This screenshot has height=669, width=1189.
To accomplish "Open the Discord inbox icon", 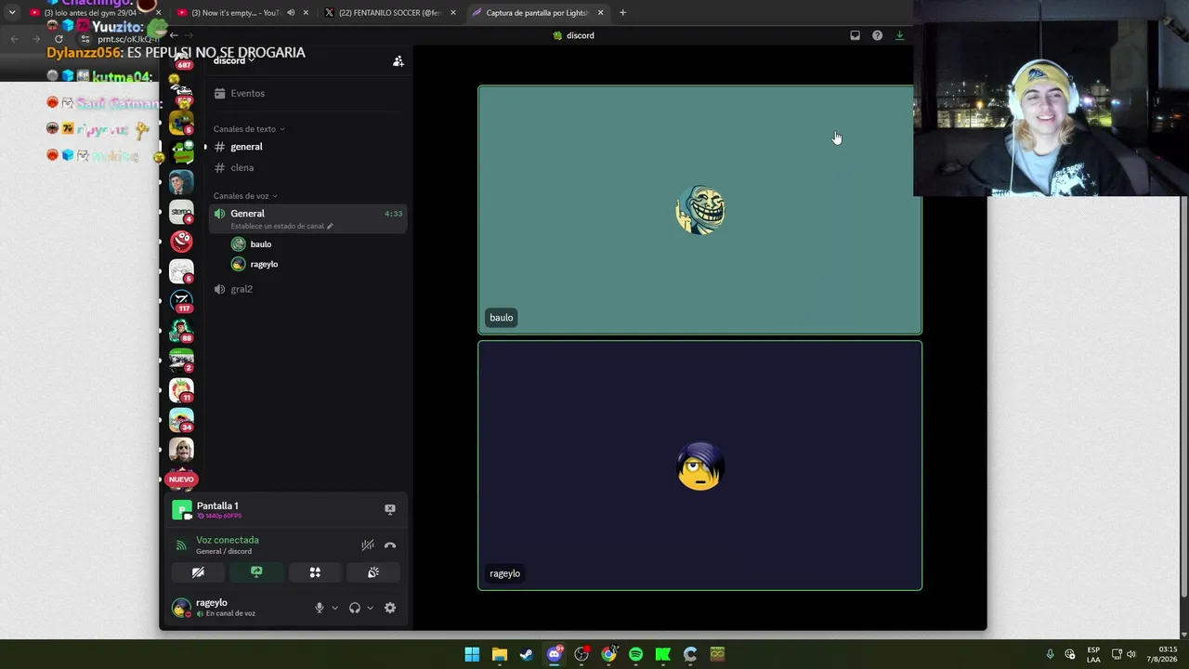I will click(x=856, y=35).
